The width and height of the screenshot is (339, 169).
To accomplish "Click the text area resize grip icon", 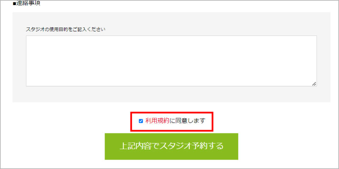I will [314, 84].
